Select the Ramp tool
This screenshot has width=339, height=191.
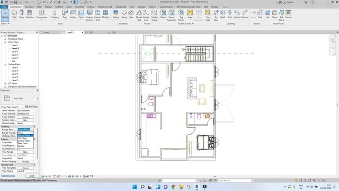pyautogui.click(x=124, y=14)
